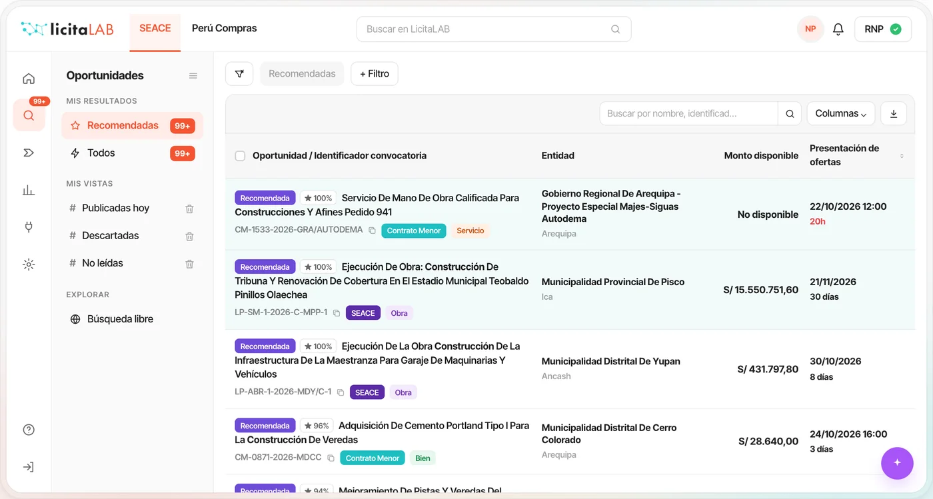
Task: Select Recomendadas in sidebar
Action: tap(132, 126)
